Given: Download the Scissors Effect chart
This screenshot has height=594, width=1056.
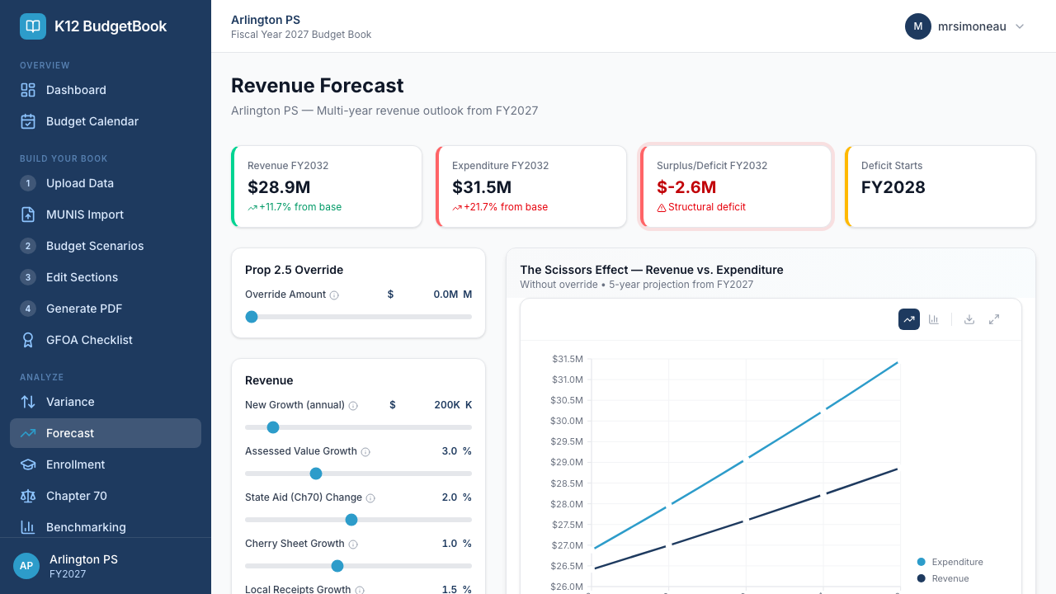Looking at the screenshot, I should [x=969, y=319].
